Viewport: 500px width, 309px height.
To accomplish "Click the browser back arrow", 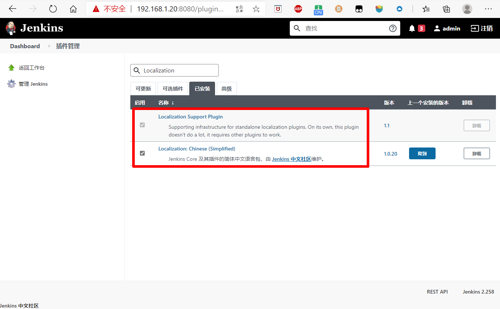I will point(13,9).
